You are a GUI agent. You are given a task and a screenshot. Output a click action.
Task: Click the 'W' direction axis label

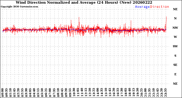click(175, 37)
